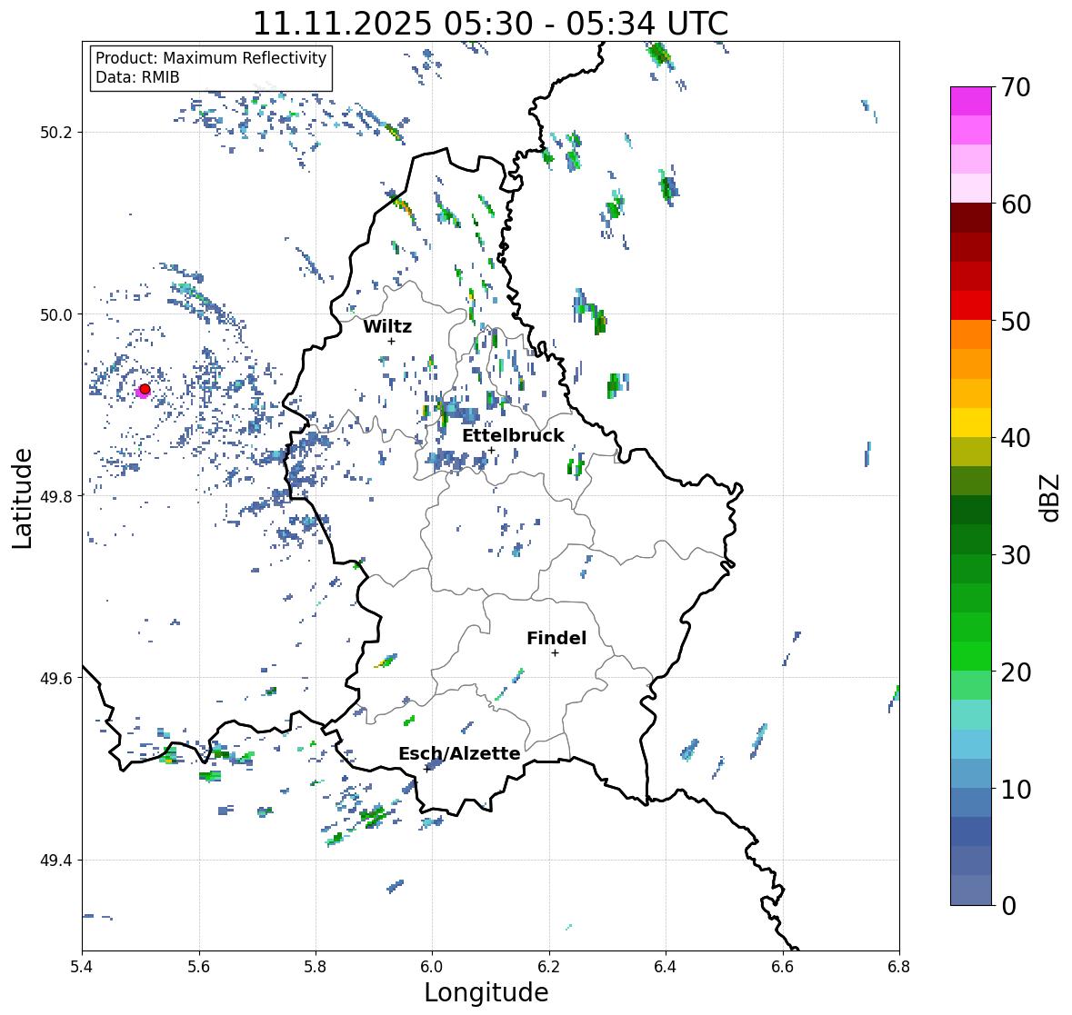Click the 20 colorbar tick label
Viewport: 1072px width, 1015px height.
pyautogui.click(x=1016, y=672)
